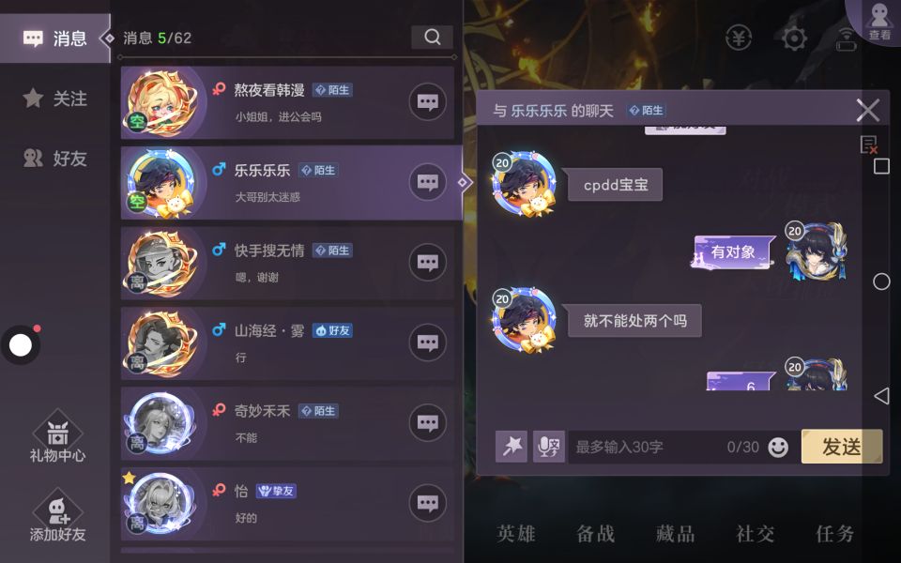The width and height of the screenshot is (901, 563).
Task: Open the yuan recharge icon
Action: coord(739,38)
